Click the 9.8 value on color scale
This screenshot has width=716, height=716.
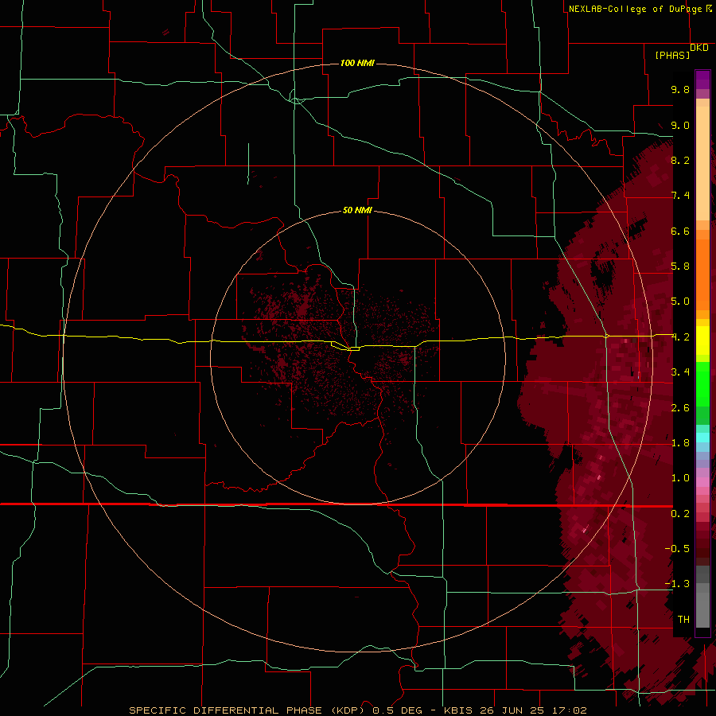tap(680, 89)
